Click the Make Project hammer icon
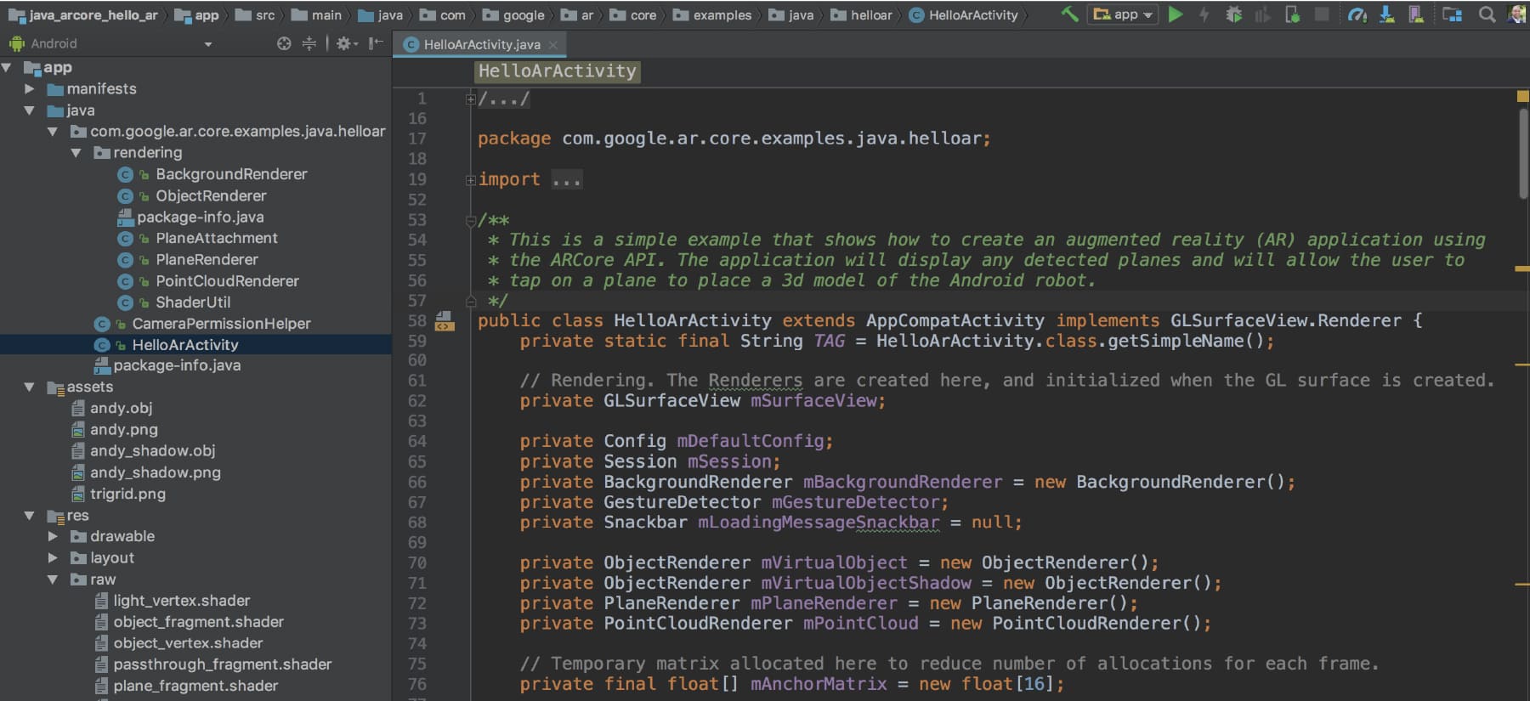The height and width of the screenshot is (701, 1530). pos(1069,14)
